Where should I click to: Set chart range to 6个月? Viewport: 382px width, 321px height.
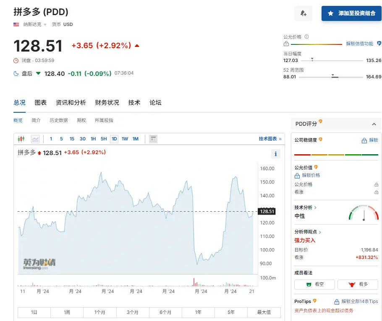(x=165, y=312)
